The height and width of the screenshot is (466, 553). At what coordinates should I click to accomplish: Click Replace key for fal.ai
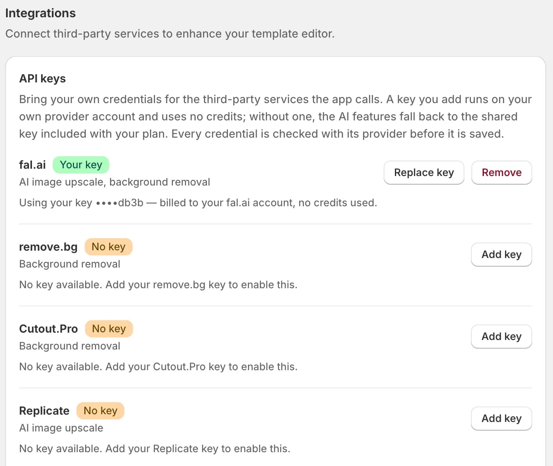pyautogui.click(x=424, y=173)
